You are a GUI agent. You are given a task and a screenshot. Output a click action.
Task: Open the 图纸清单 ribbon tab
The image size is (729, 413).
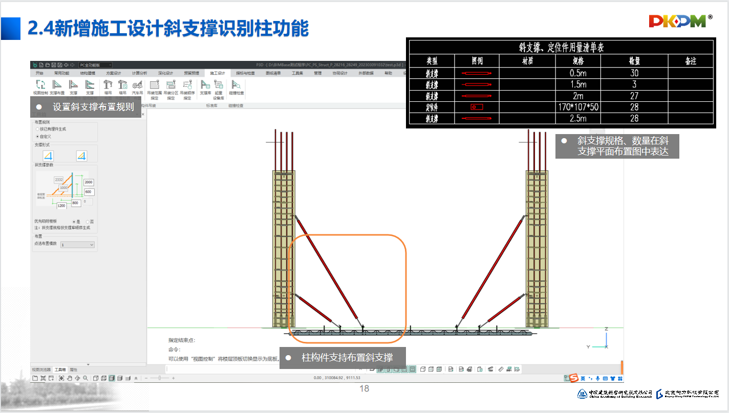coord(273,73)
